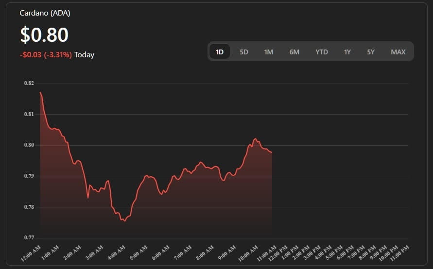Click the $0.80 current price

pyautogui.click(x=44, y=35)
